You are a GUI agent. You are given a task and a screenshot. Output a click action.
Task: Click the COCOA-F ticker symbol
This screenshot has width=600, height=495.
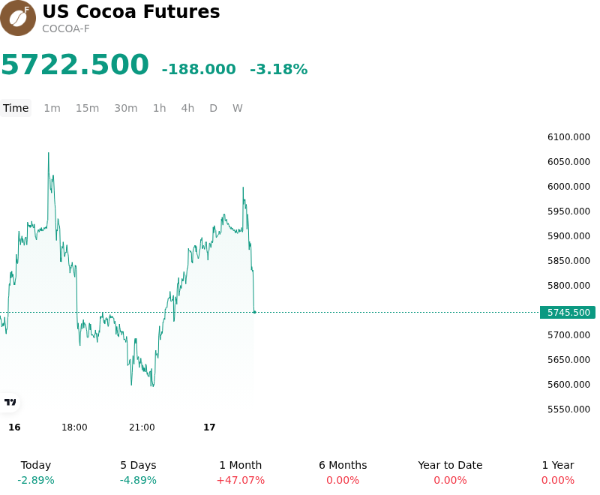66,28
